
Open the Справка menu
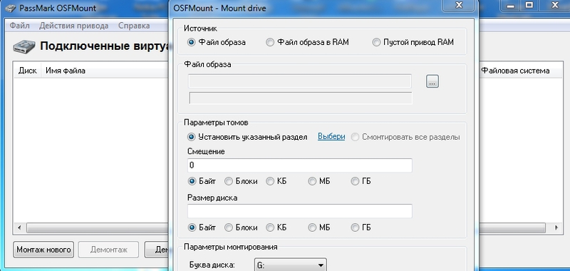pos(134,26)
